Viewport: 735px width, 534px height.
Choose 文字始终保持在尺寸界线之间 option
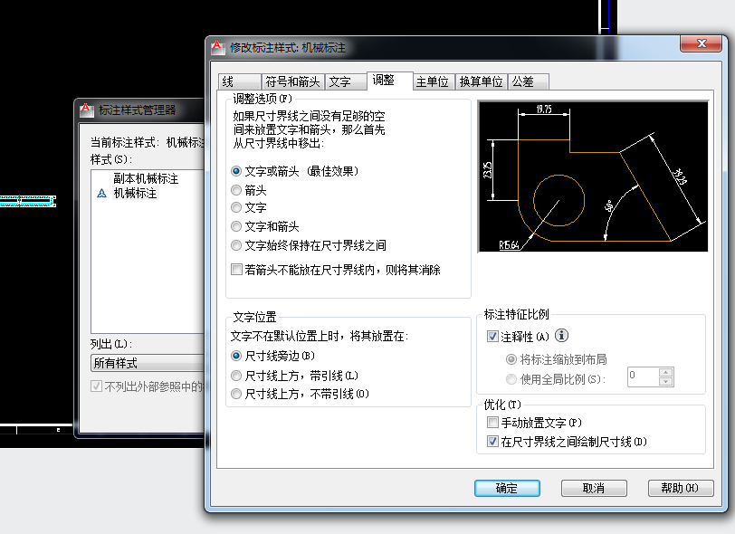coord(237,245)
